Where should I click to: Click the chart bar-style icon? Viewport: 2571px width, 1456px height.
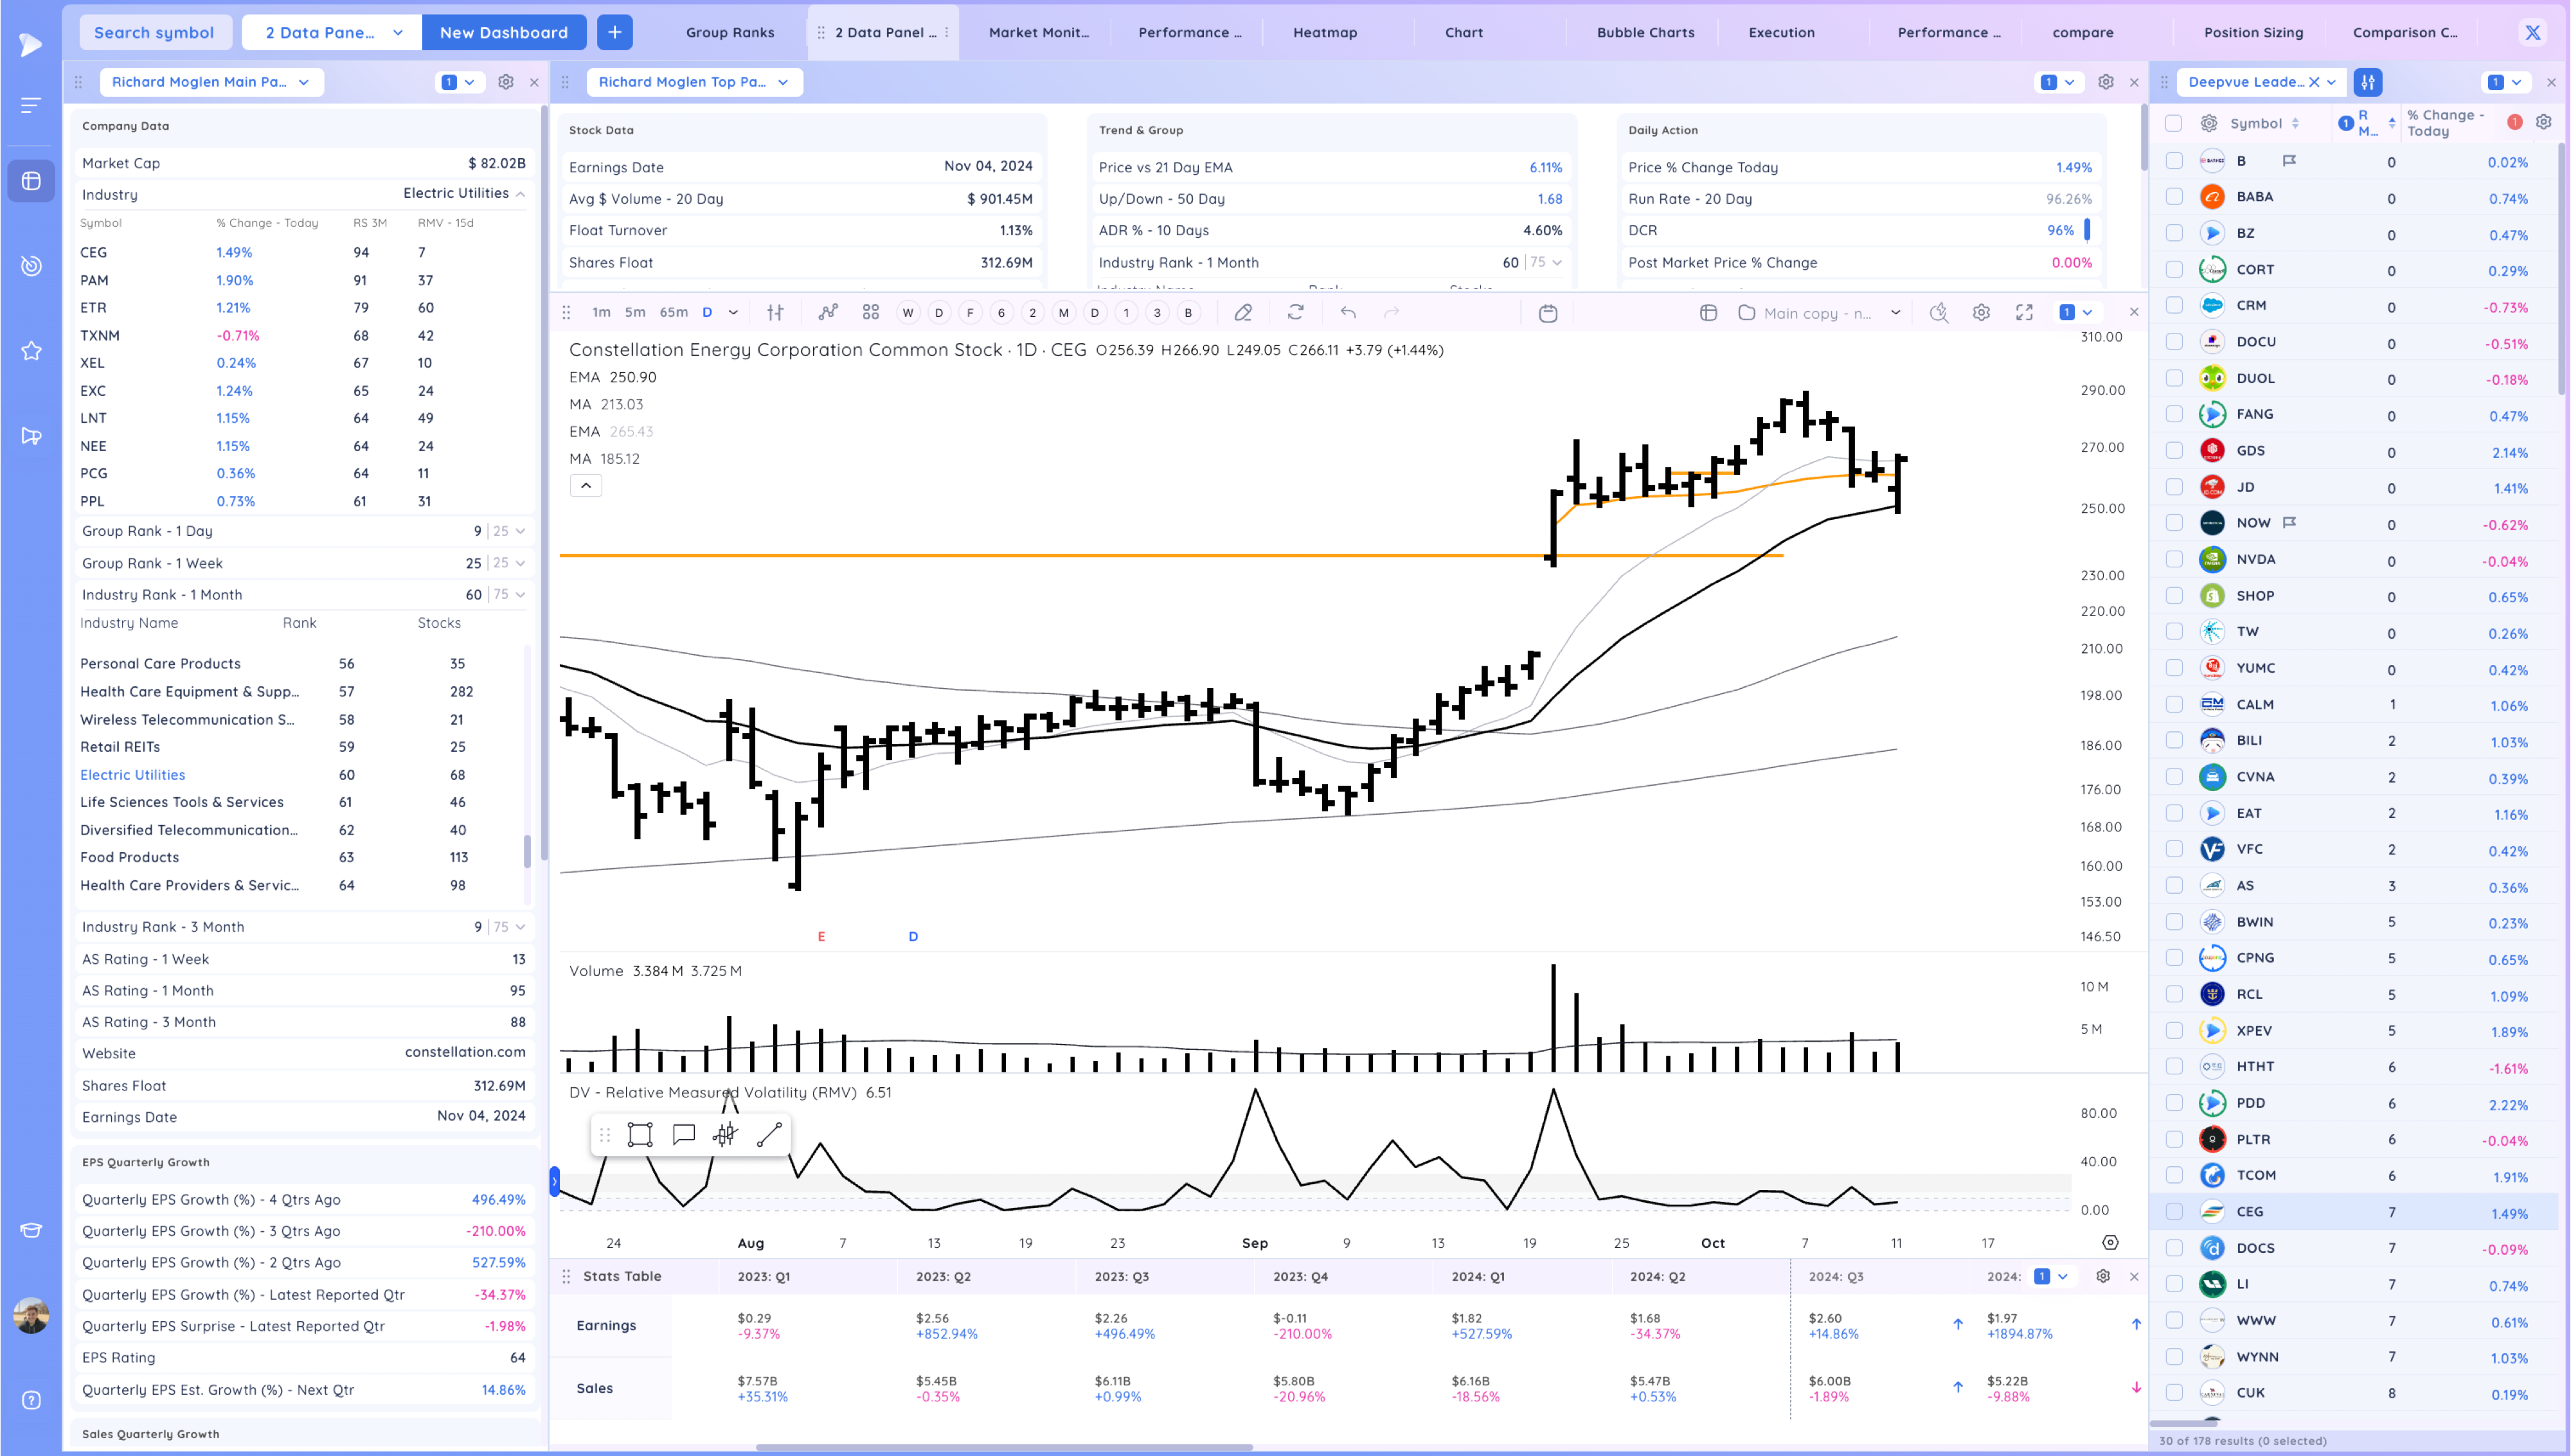775,313
